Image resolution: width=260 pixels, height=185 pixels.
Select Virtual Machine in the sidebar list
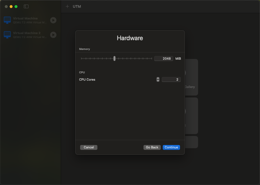31,20
